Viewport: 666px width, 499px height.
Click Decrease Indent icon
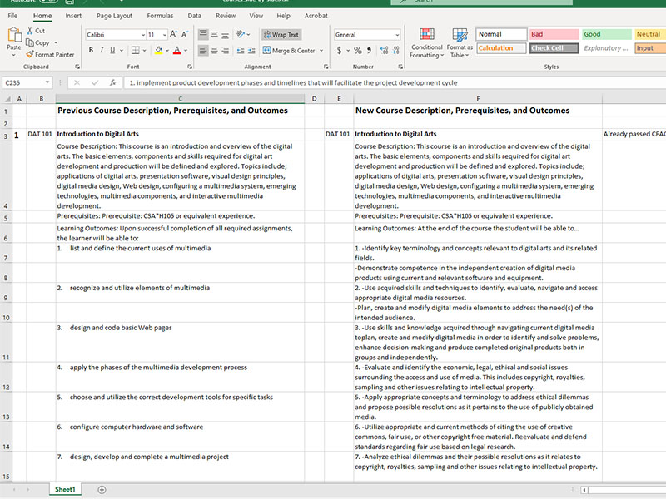click(241, 50)
